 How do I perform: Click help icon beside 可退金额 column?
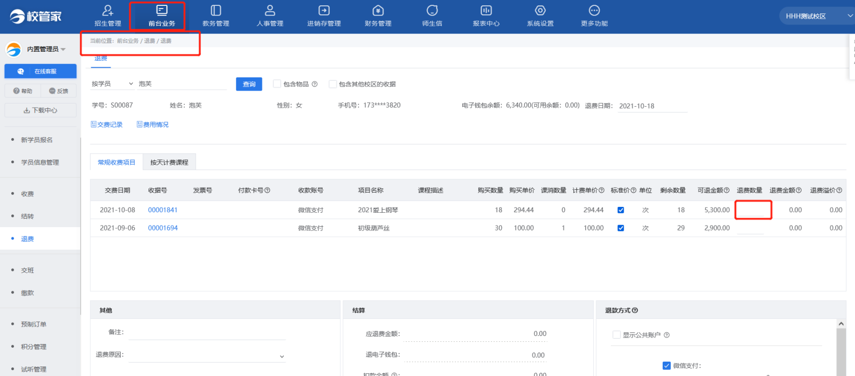pos(727,190)
